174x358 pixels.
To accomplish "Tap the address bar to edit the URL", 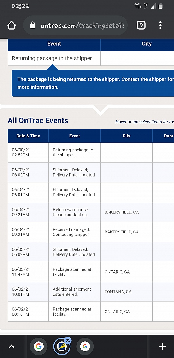I will point(81,25).
